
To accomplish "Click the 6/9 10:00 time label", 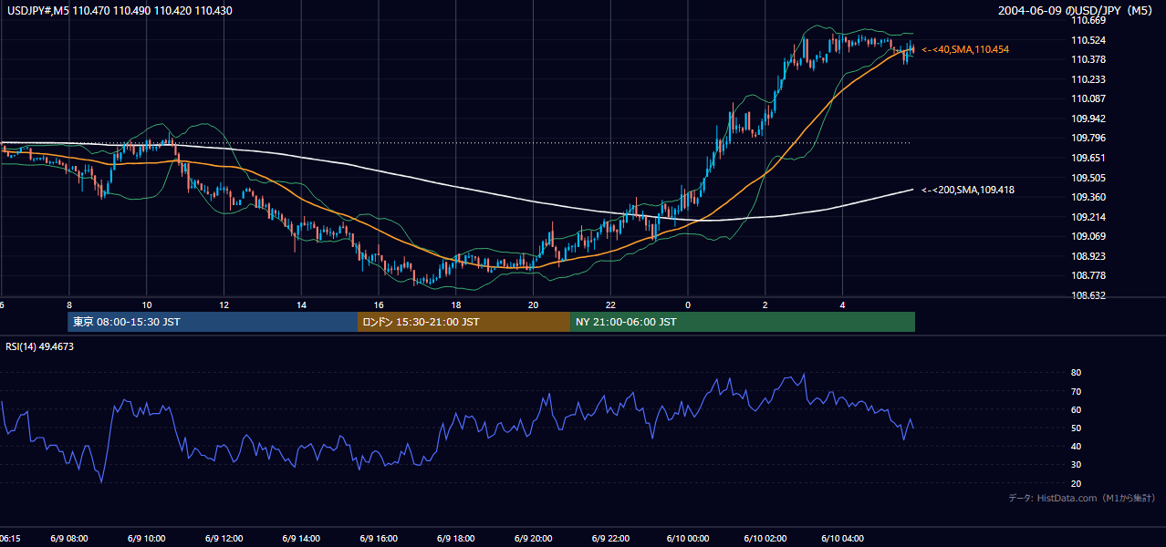I will coord(146,539).
